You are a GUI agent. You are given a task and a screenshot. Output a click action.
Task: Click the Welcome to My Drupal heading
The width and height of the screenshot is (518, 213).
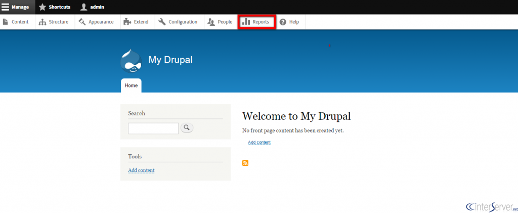point(296,116)
